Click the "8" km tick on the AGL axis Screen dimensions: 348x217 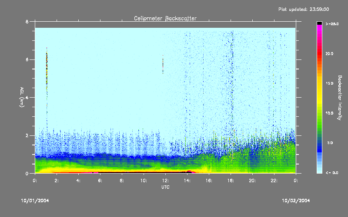coord(27,22)
